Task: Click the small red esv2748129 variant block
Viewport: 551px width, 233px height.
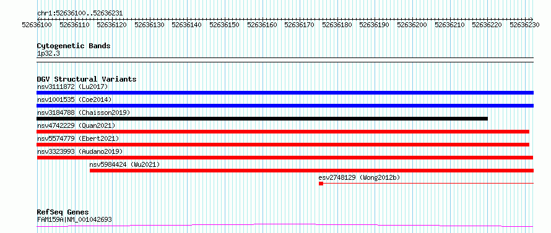Action: [x=321, y=184]
